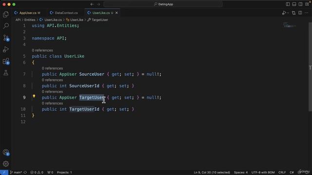This screenshot has width=312, height=175.
Task: Click the UserLike class name on line 5
Action: pos(74,56)
